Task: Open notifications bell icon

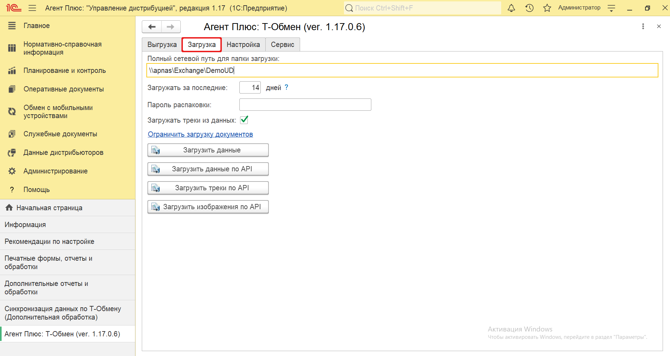Action: pos(511,8)
